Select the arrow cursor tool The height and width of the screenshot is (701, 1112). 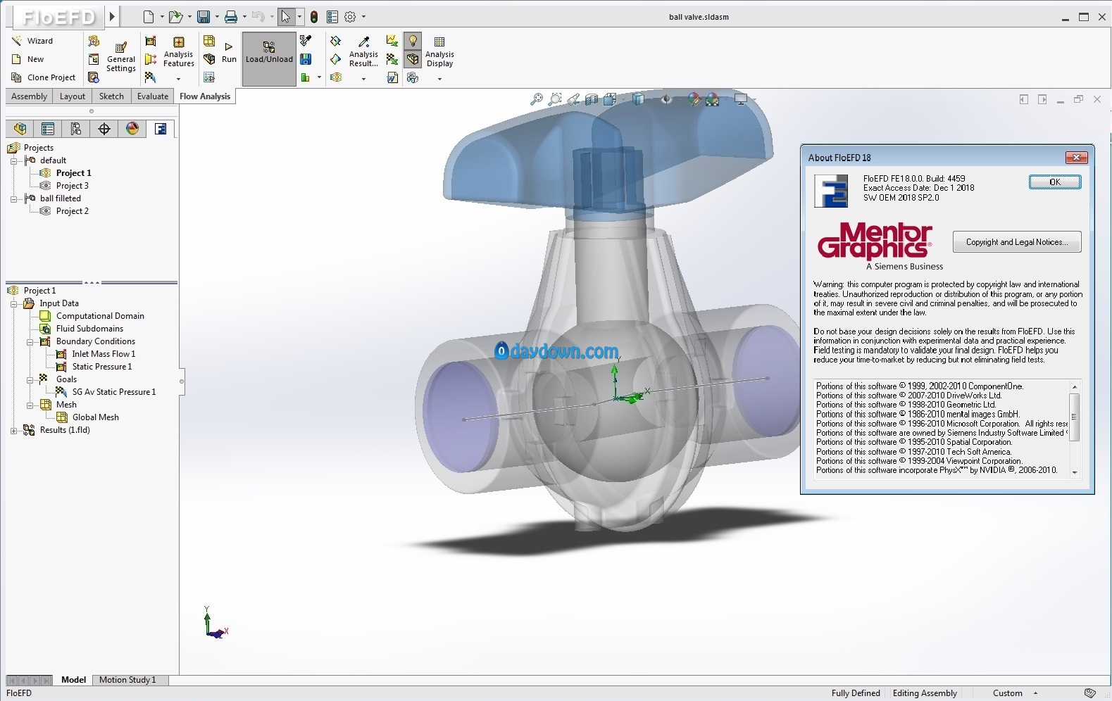click(x=285, y=17)
